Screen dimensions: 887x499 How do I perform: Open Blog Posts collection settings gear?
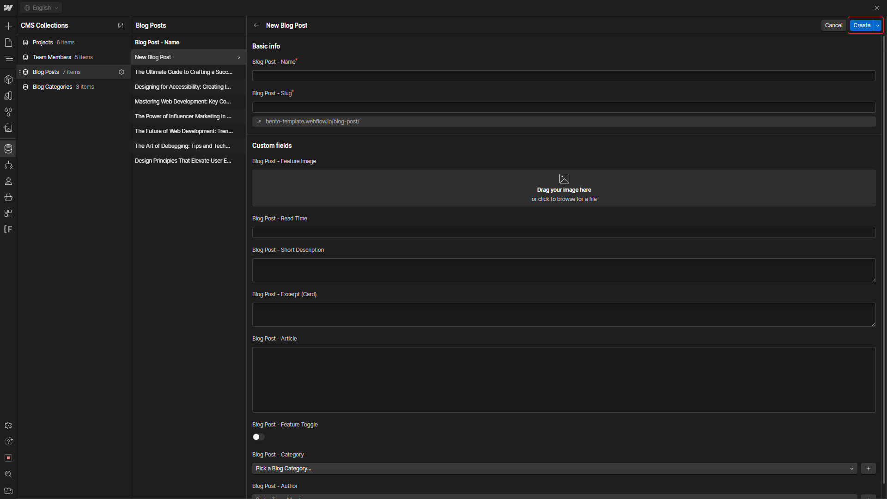(122, 72)
